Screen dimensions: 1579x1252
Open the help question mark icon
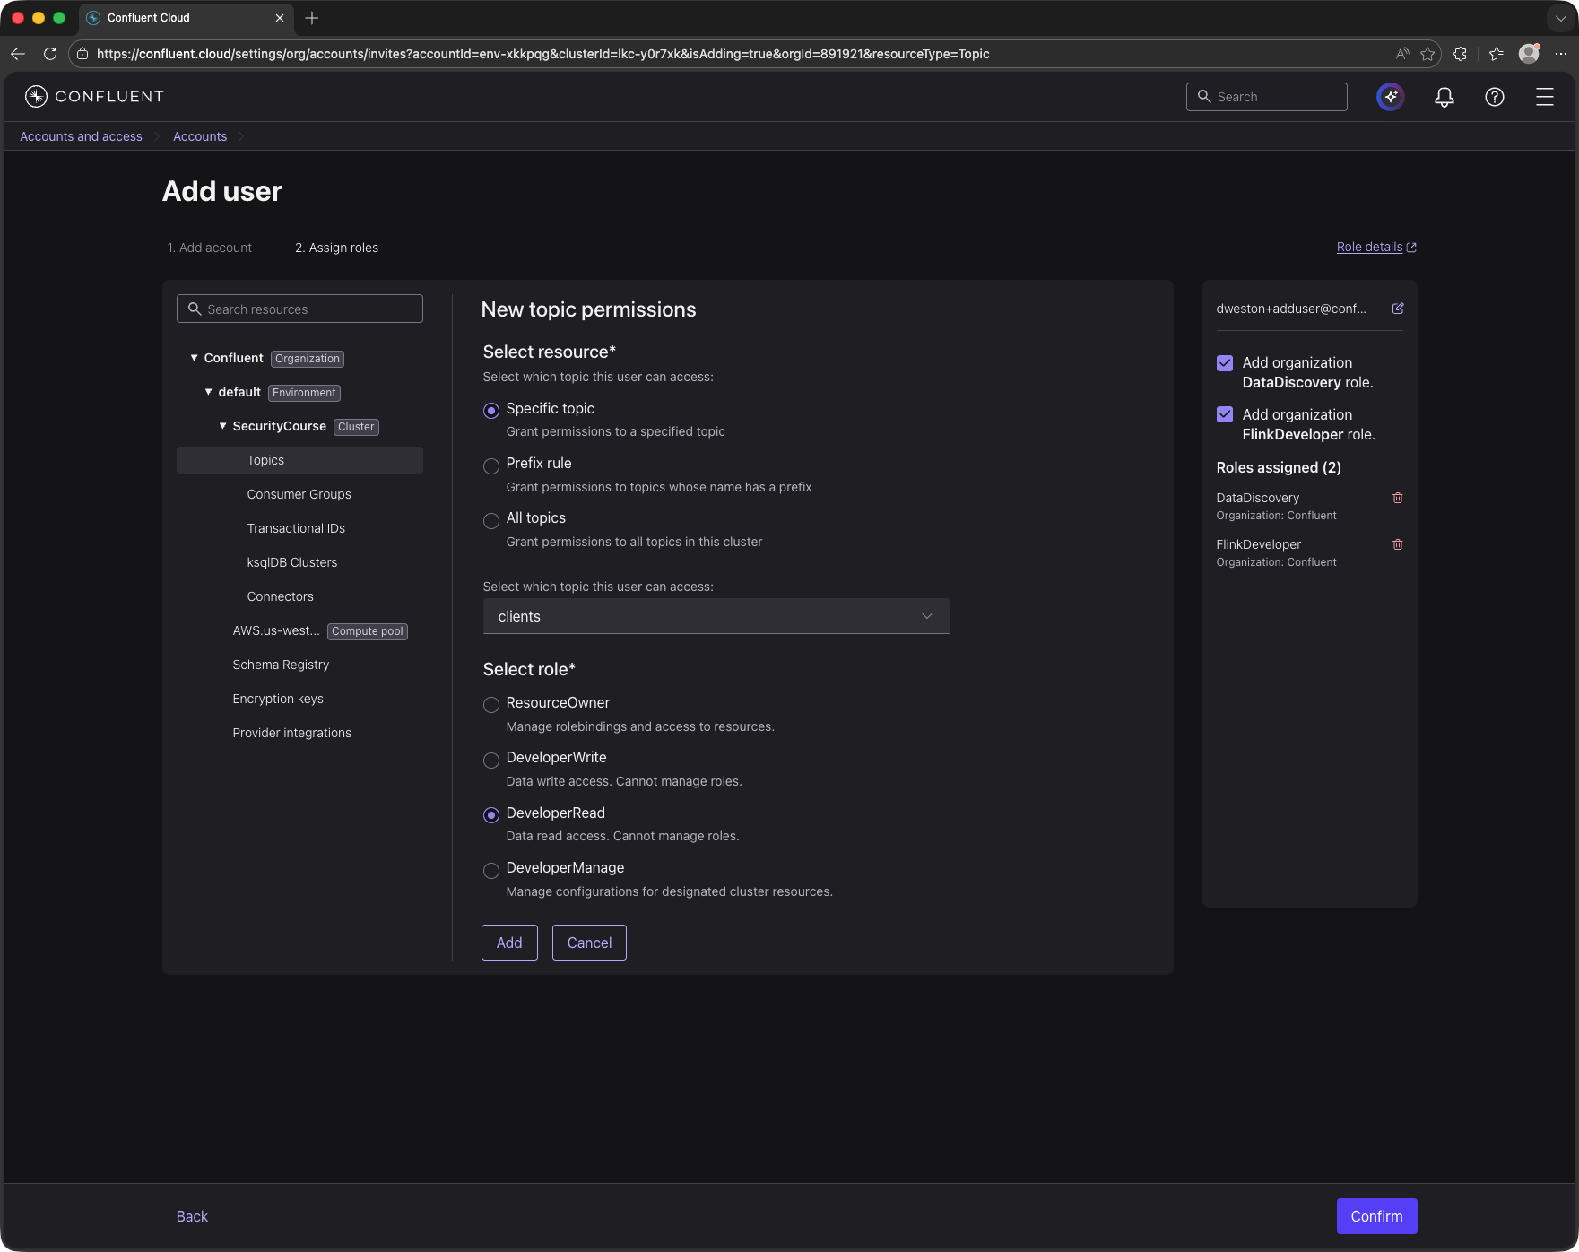pos(1495,97)
